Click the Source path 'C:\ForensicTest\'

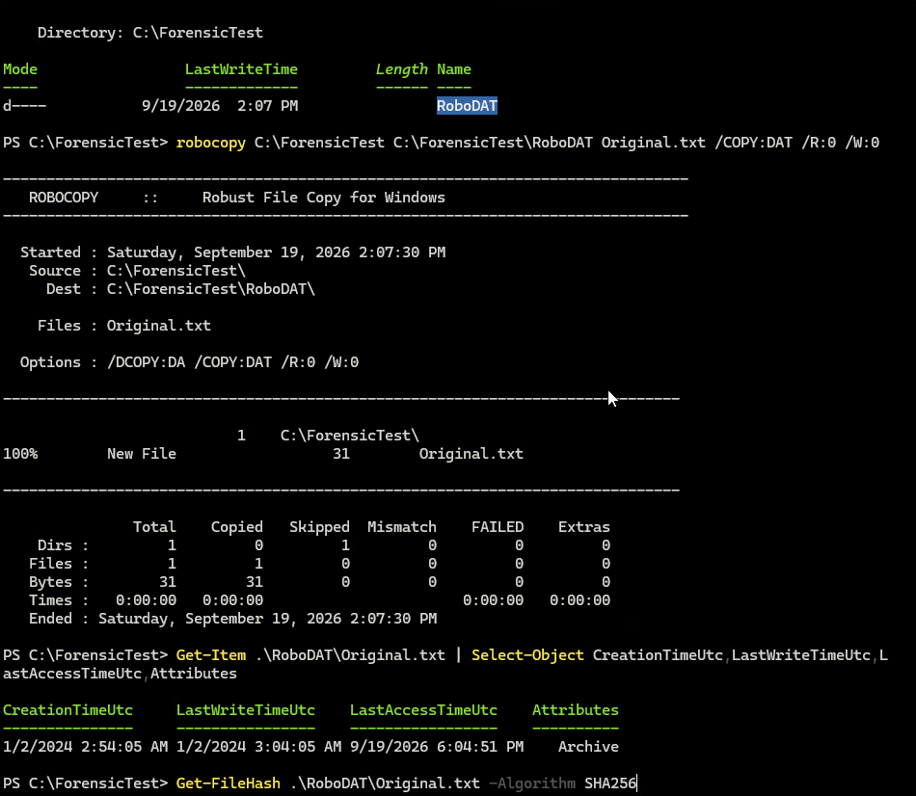(x=175, y=271)
